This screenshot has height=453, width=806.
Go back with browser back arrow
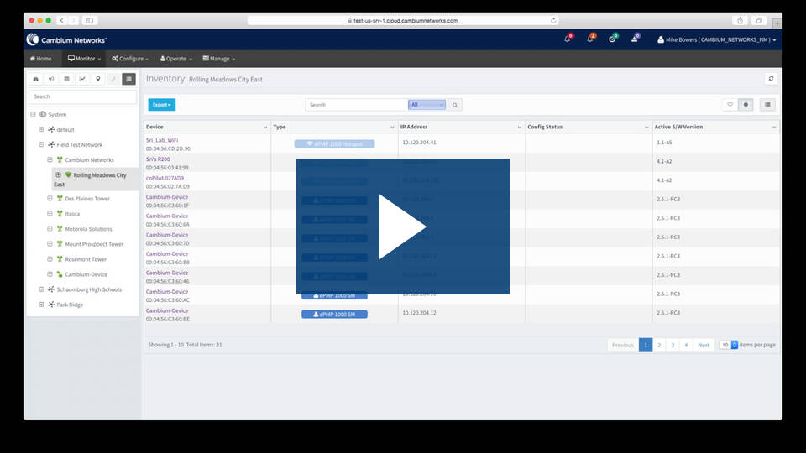point(61,20)
